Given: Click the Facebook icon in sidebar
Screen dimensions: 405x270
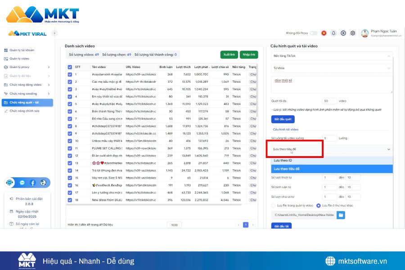Looking at the screenshot, I should [33, 183].
